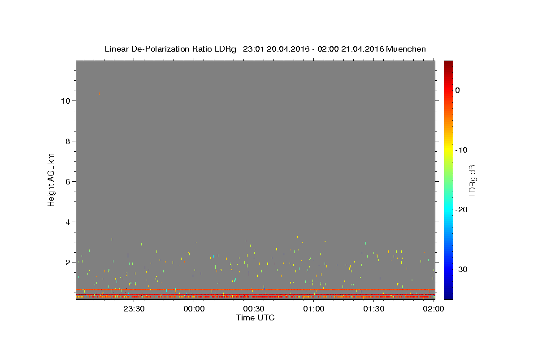Click the colorbar value -10 label
Screen dimensions: 538x359
point(461,150)
